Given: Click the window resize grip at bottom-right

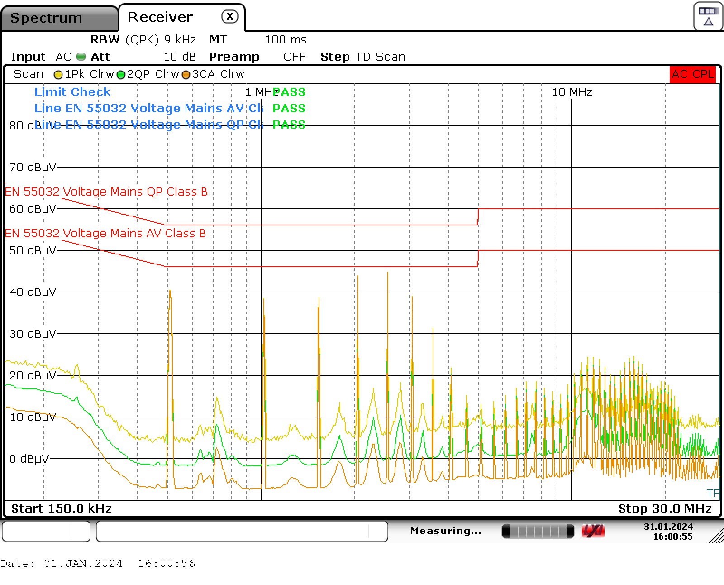Looking at the screenshot, I should point(716,536).
